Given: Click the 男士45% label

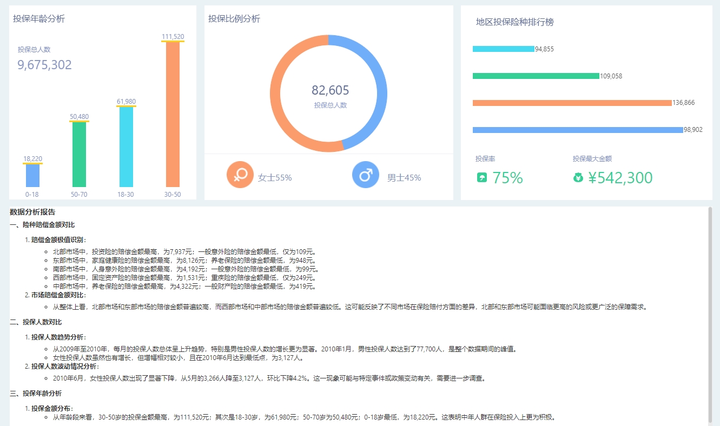Looking at the screenshot, I should (x=404, y=177).
